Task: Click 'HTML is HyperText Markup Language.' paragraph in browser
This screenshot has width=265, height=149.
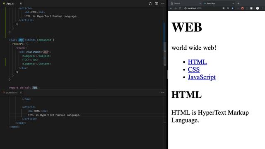Action: tap(210, 116)
